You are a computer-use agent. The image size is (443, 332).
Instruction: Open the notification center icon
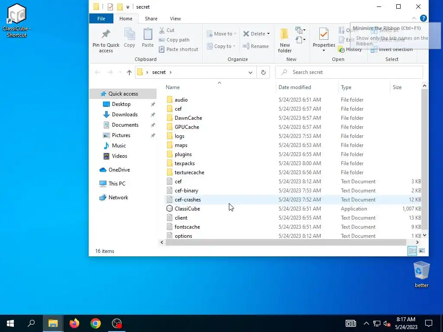pos(429,323)
